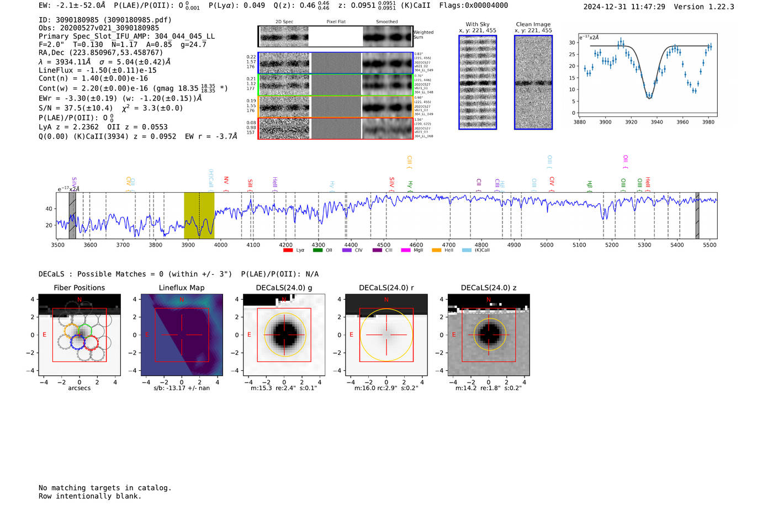The width and height of the screenshot is (773, 526).
Task: Click the 'No matching targets in catalog.' text
Action: [x=105, y=488]
